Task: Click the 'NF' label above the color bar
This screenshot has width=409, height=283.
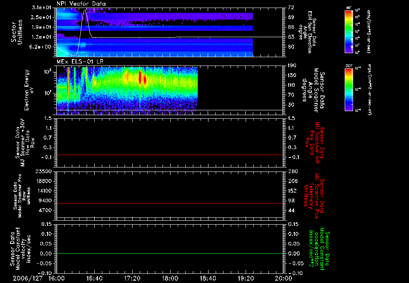Action: (x=349, y=8)
